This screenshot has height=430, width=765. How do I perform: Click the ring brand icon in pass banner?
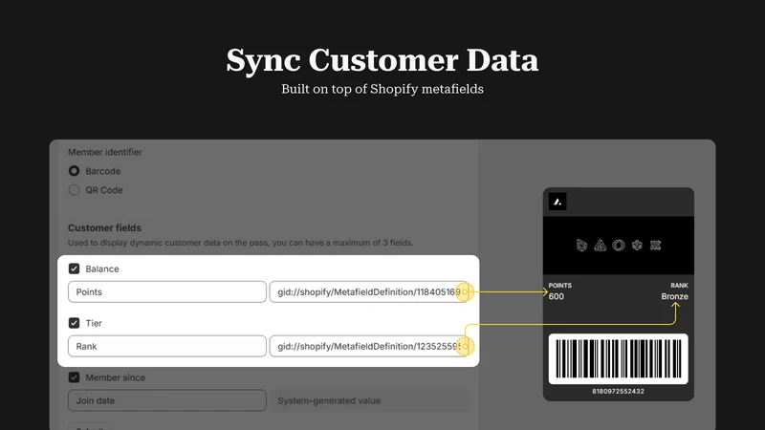(x=619, y=246)
